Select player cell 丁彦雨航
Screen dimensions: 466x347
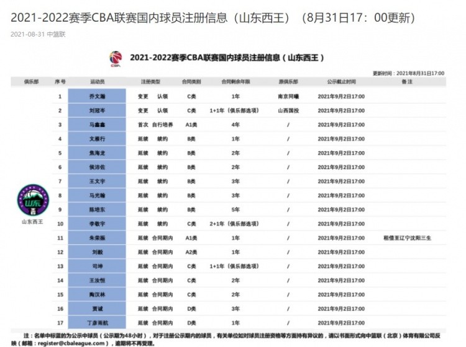(x=97, y=323)
